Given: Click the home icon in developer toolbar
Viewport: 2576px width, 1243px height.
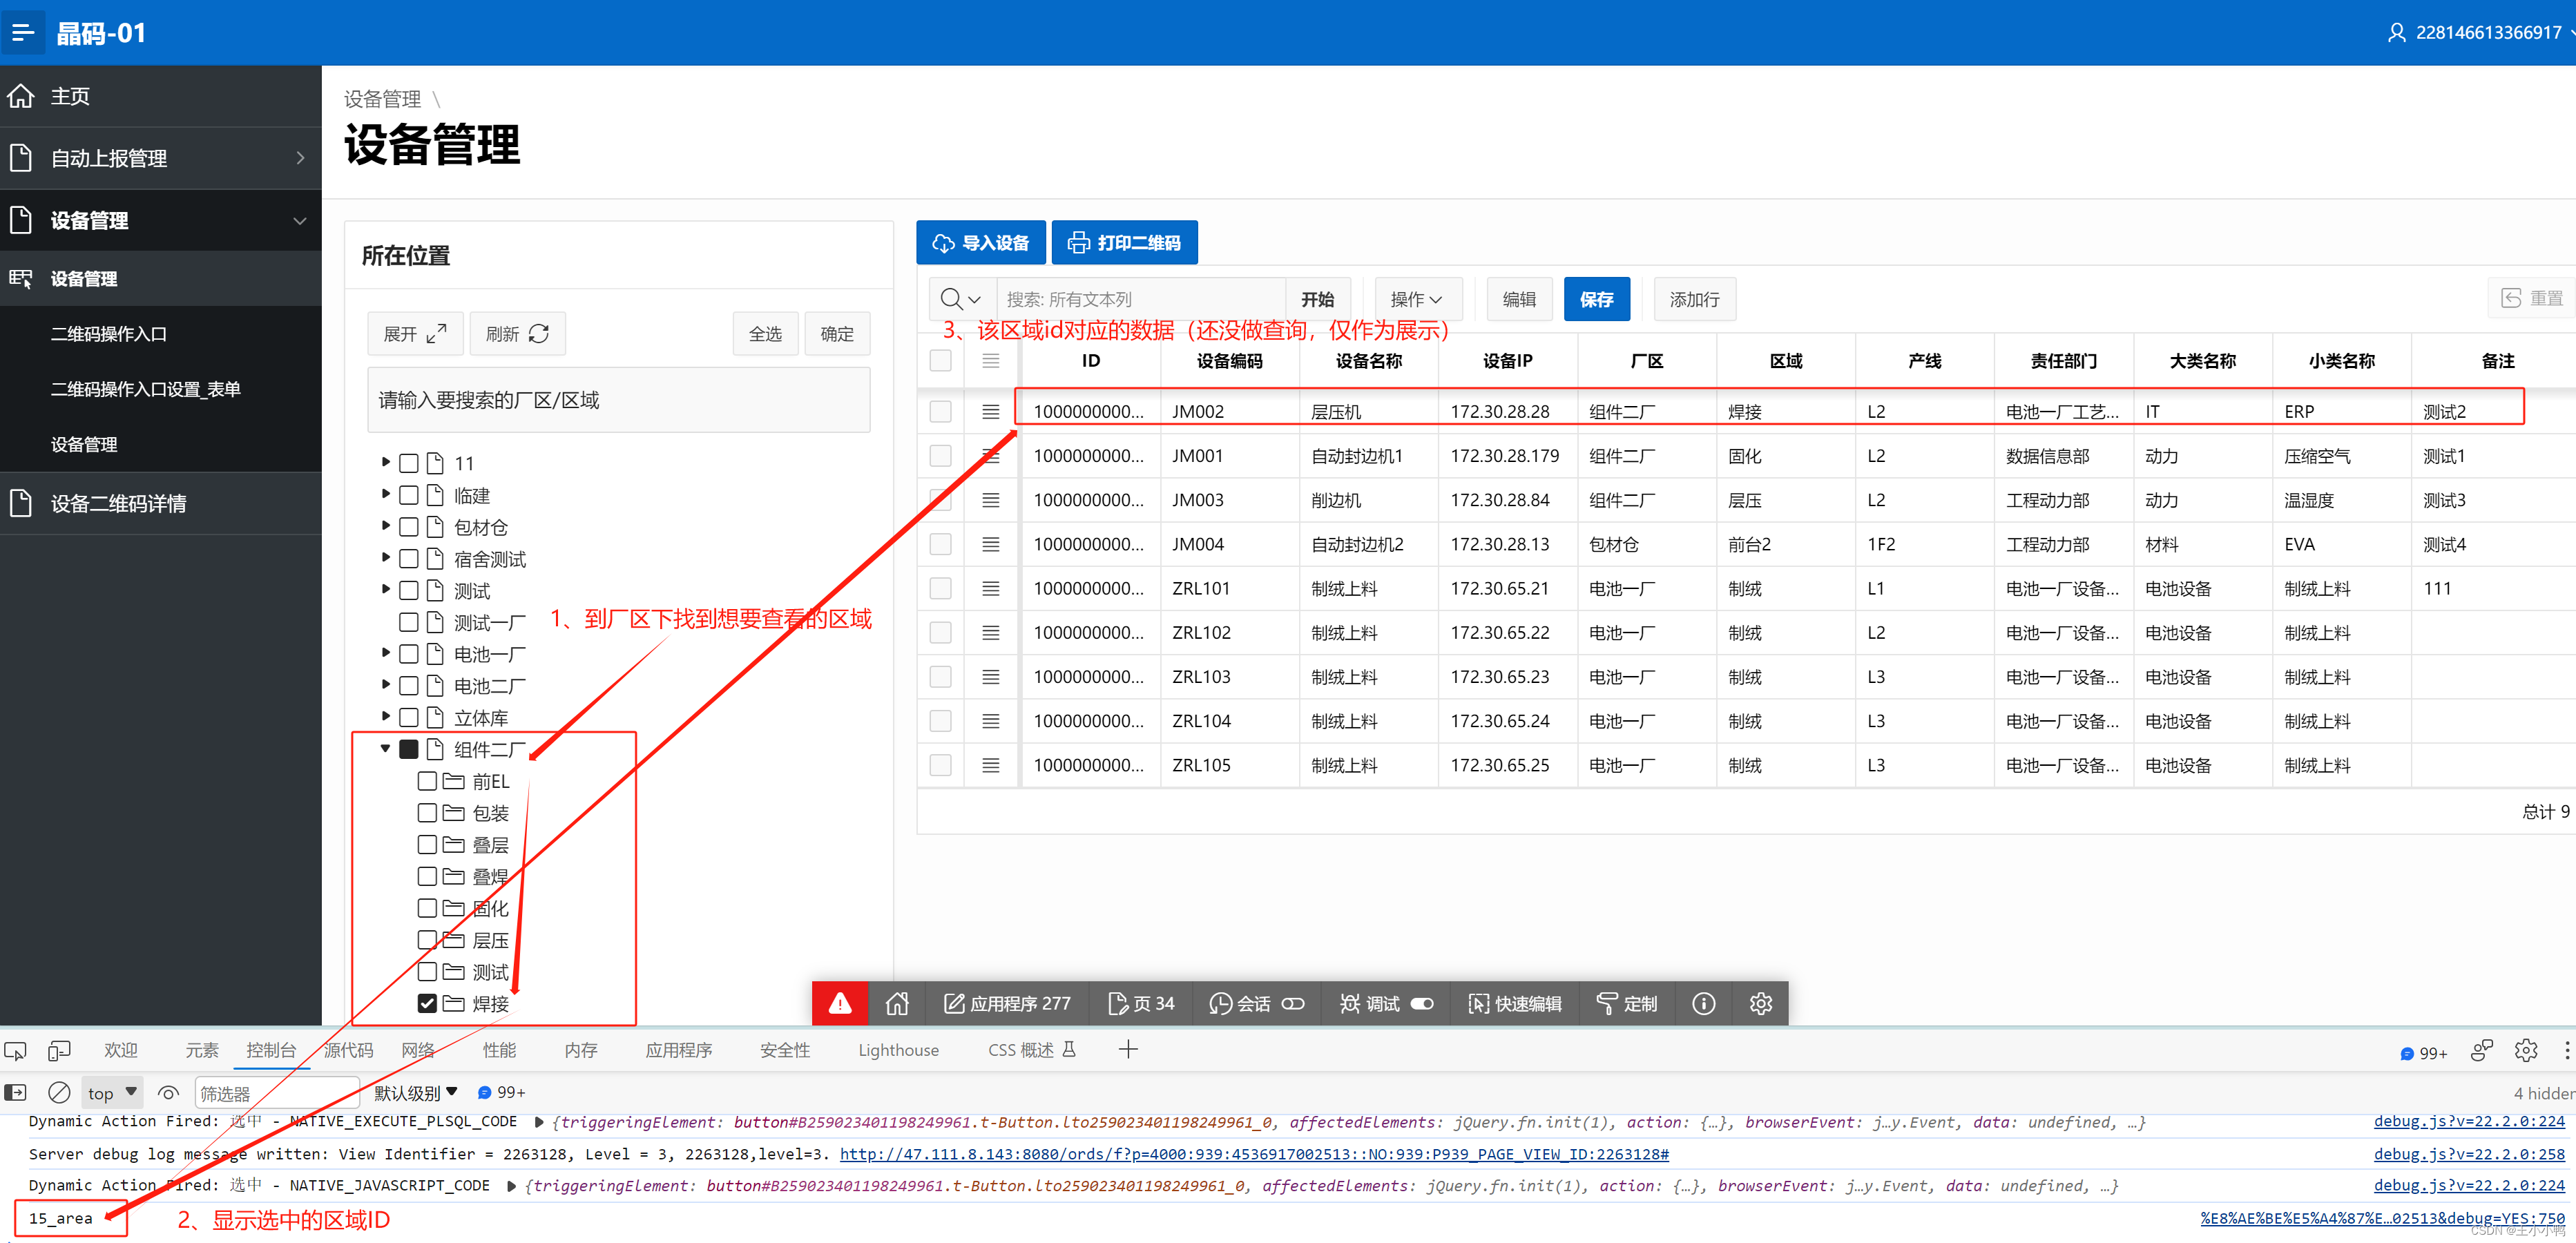Looking at the screenshot, I should point(897,1003).
